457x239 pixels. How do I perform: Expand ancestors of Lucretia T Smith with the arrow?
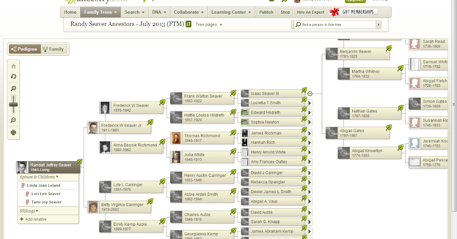(310, 102)
